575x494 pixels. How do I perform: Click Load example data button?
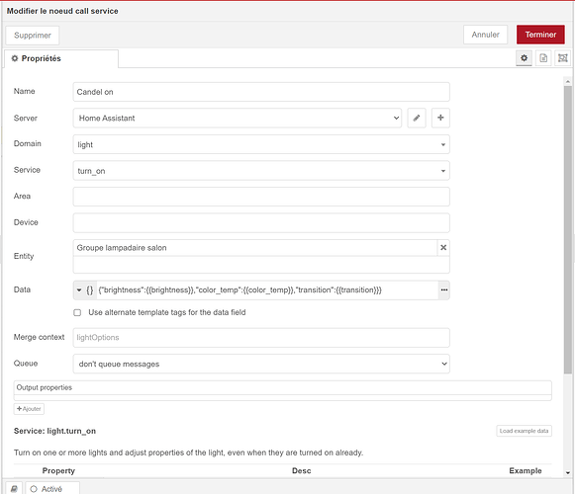[x=524, y=431]
